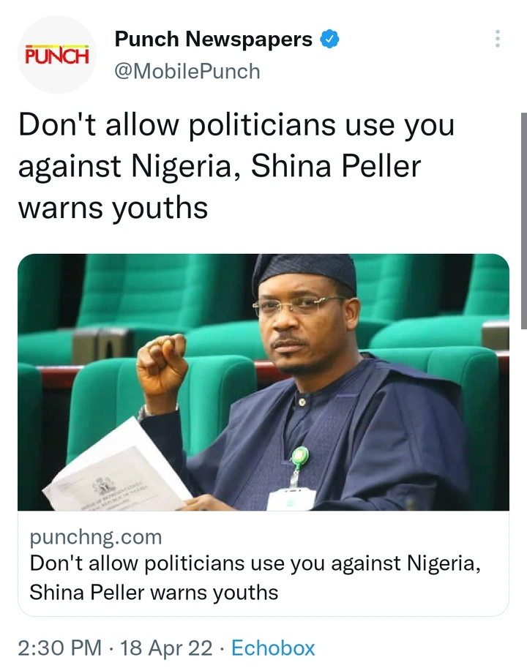
Task: Click the vertical scrollbar thumb
Action: 523,221
